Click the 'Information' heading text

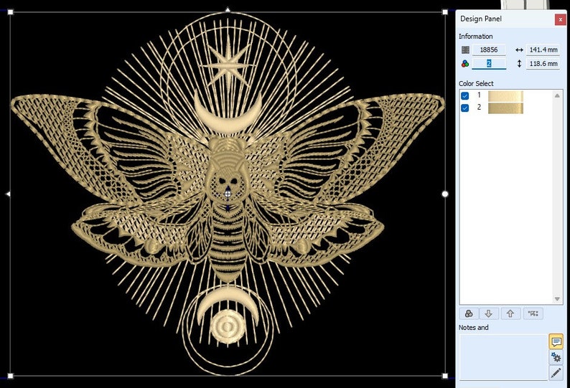(x=475, y=37)
